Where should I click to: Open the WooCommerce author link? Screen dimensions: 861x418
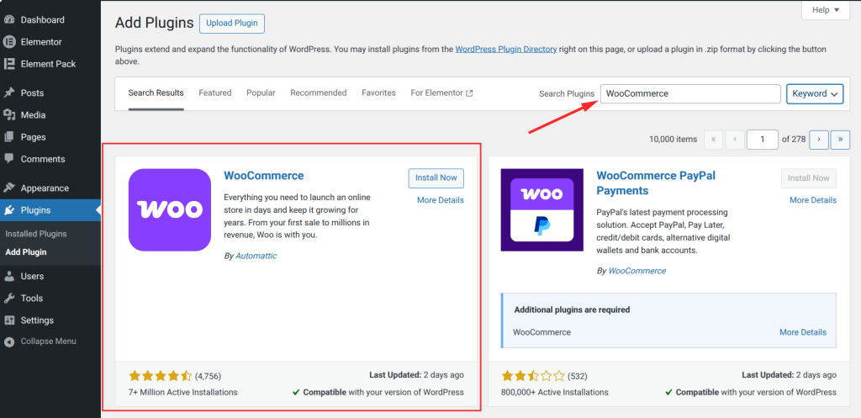(637, 271)
